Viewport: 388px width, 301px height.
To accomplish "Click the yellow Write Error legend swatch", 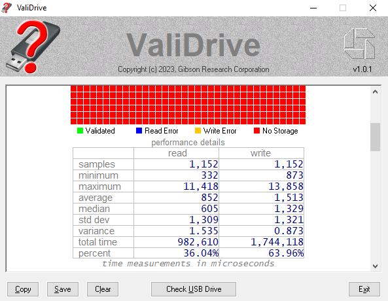I will pos(198,131).
